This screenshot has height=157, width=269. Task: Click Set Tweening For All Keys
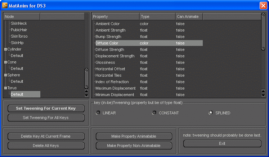point(46,118)
